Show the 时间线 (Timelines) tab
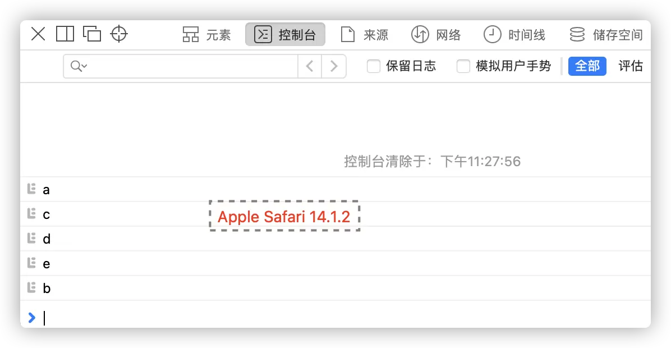Screen dimensions: 671x348 (x=514, y=35)
